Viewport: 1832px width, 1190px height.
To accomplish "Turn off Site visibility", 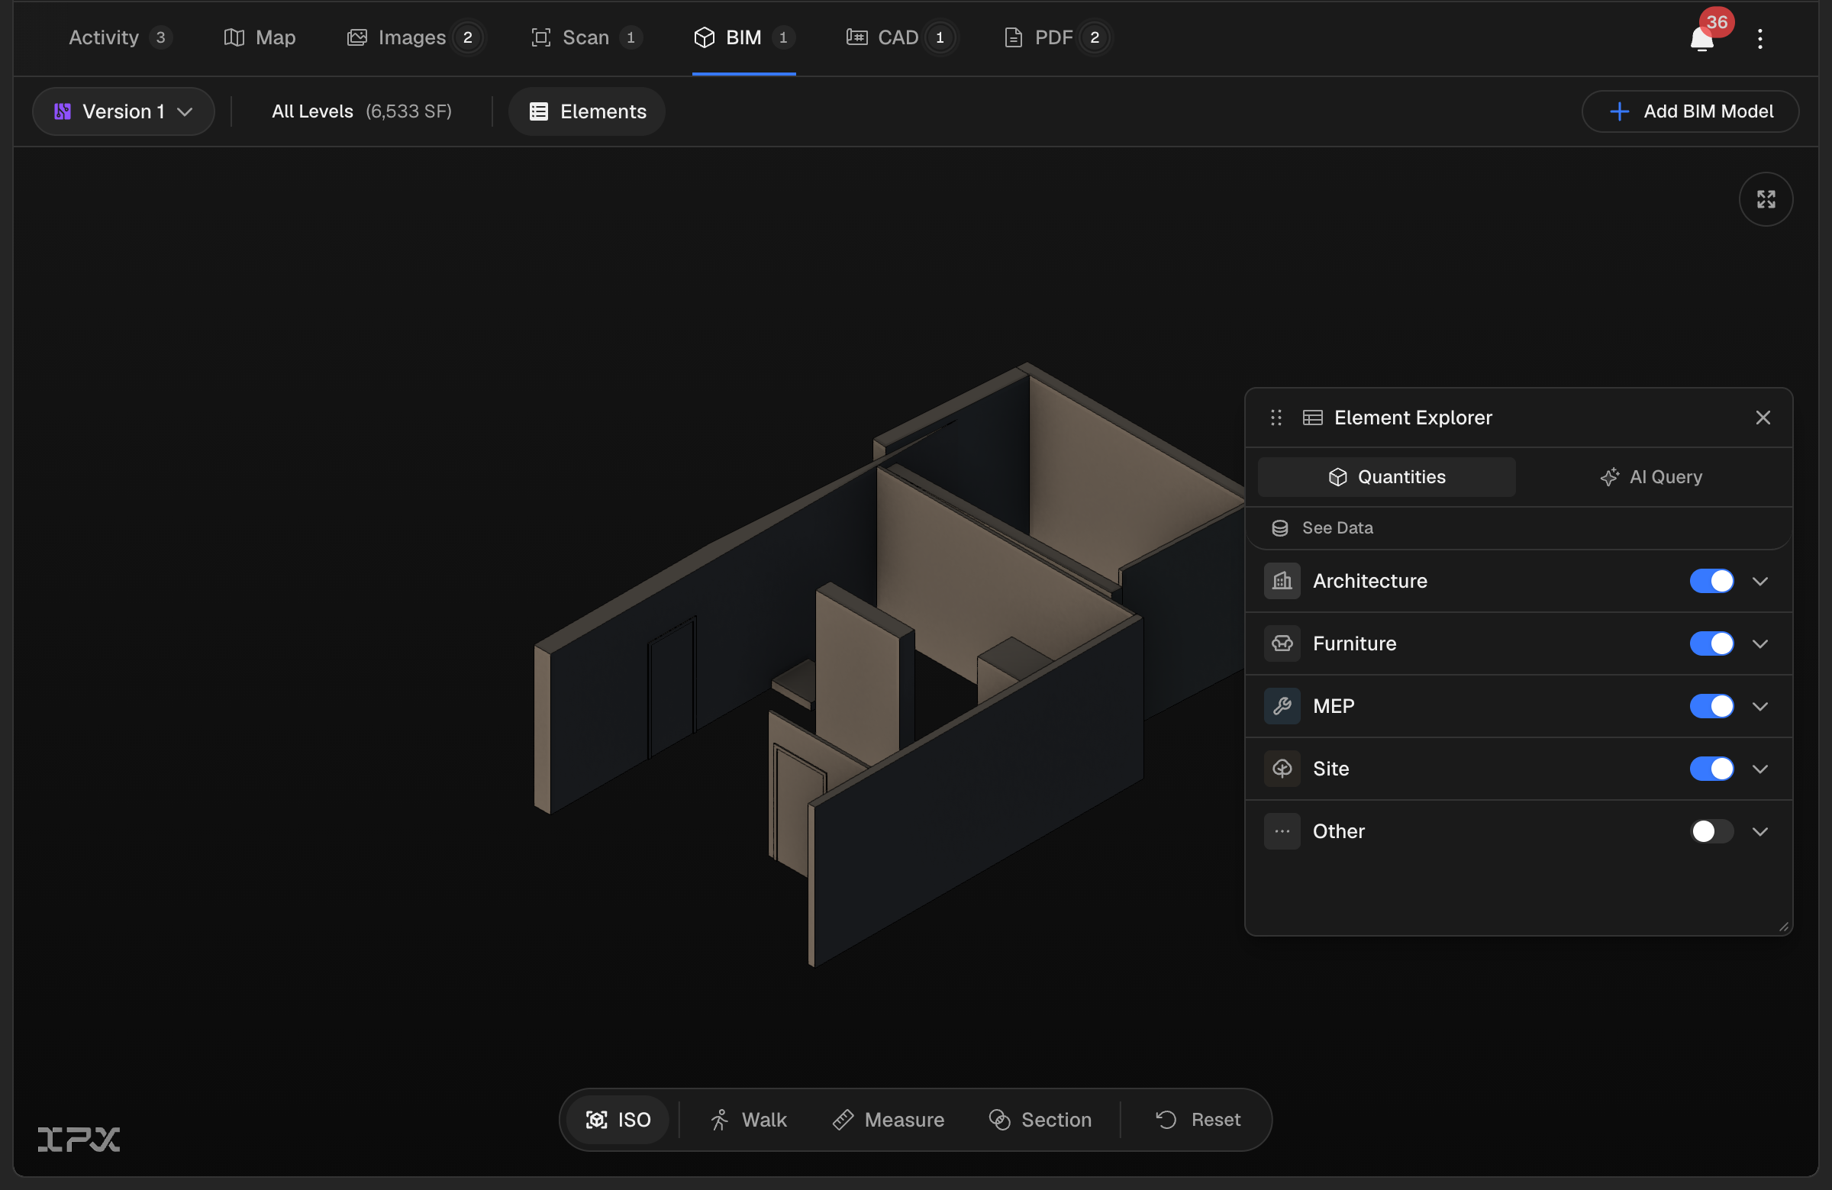I will pyautogui.click(x=1712, y=768).
